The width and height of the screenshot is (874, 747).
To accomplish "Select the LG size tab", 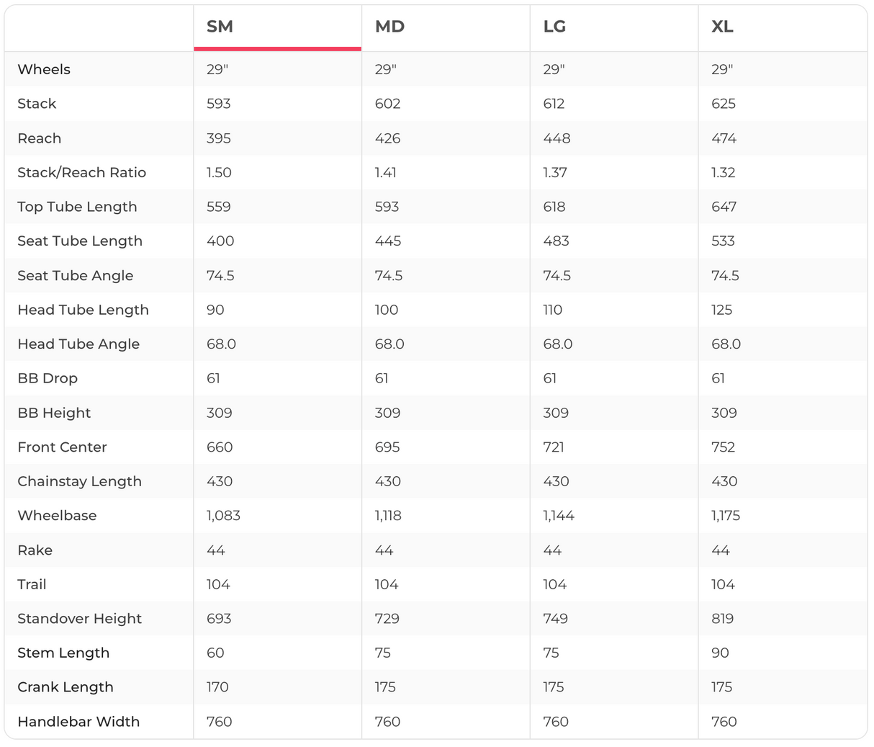I will (554, 27).
